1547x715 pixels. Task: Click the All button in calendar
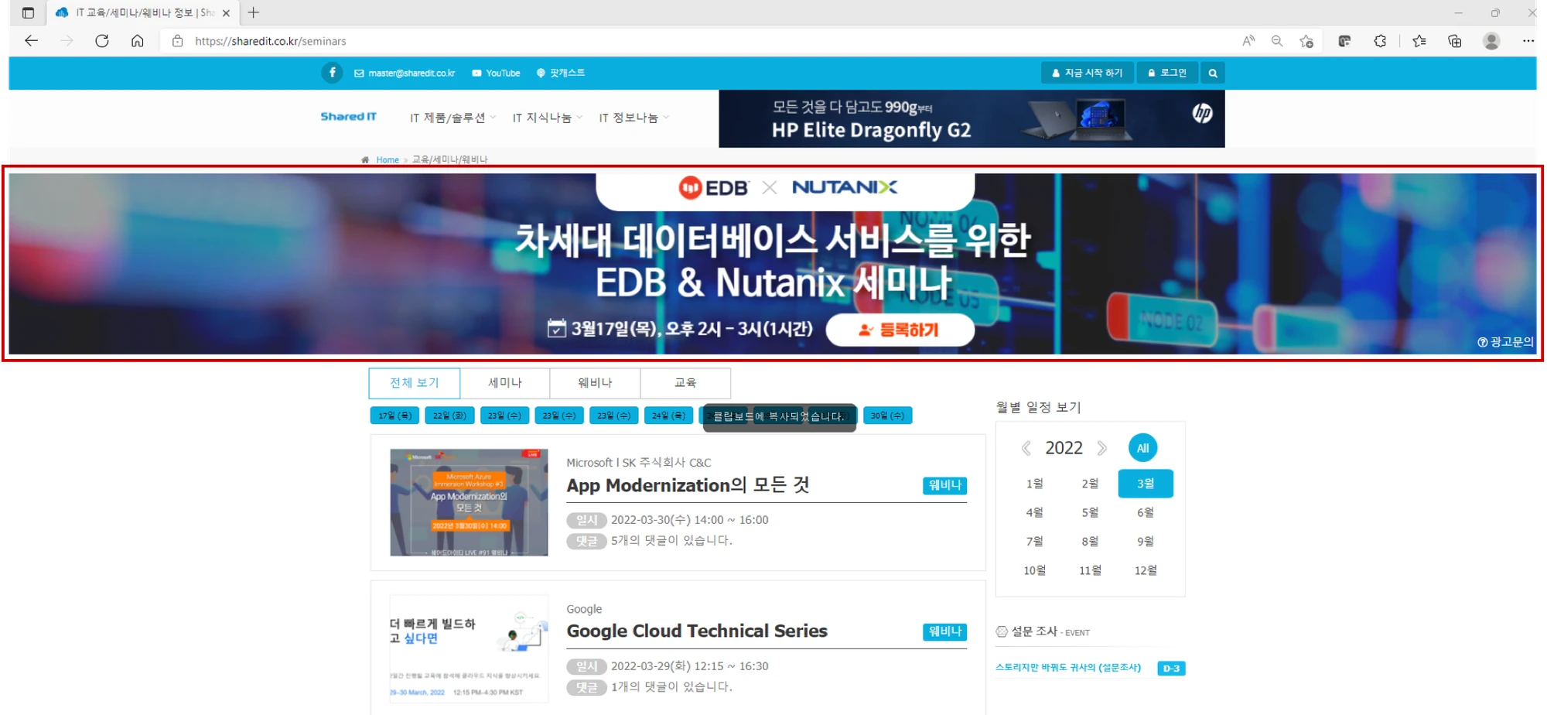1142,448
